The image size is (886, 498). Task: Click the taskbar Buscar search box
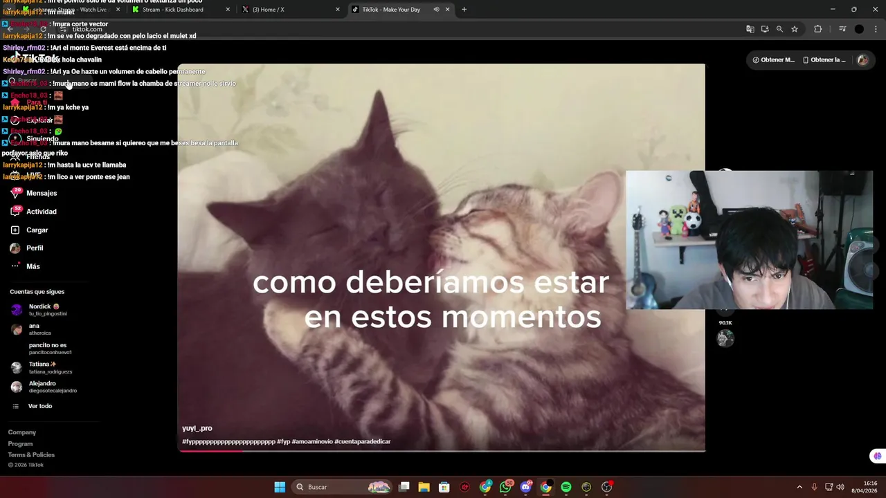(342, 487)
